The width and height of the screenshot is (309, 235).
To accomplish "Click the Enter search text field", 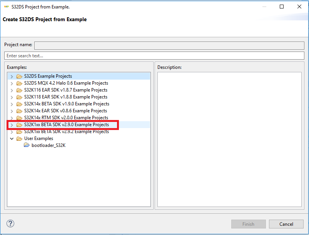I will [x=154, y=55].
